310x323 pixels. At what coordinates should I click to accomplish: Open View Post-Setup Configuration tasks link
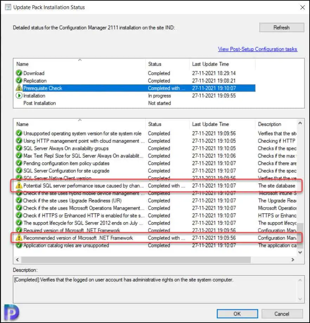(x=258, y=49)
